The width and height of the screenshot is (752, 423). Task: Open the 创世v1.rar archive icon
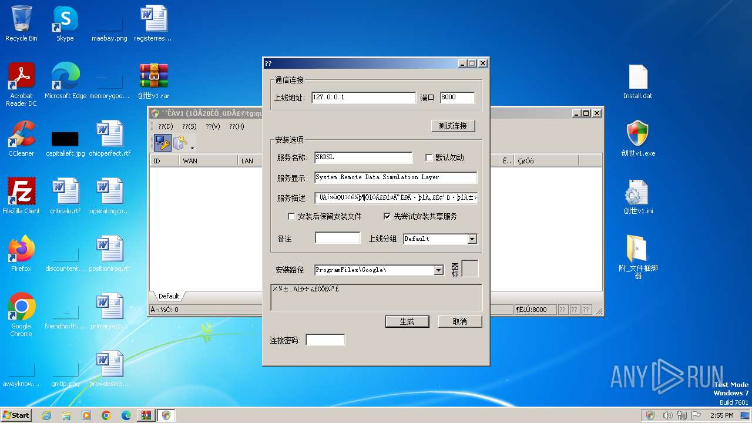153,81
